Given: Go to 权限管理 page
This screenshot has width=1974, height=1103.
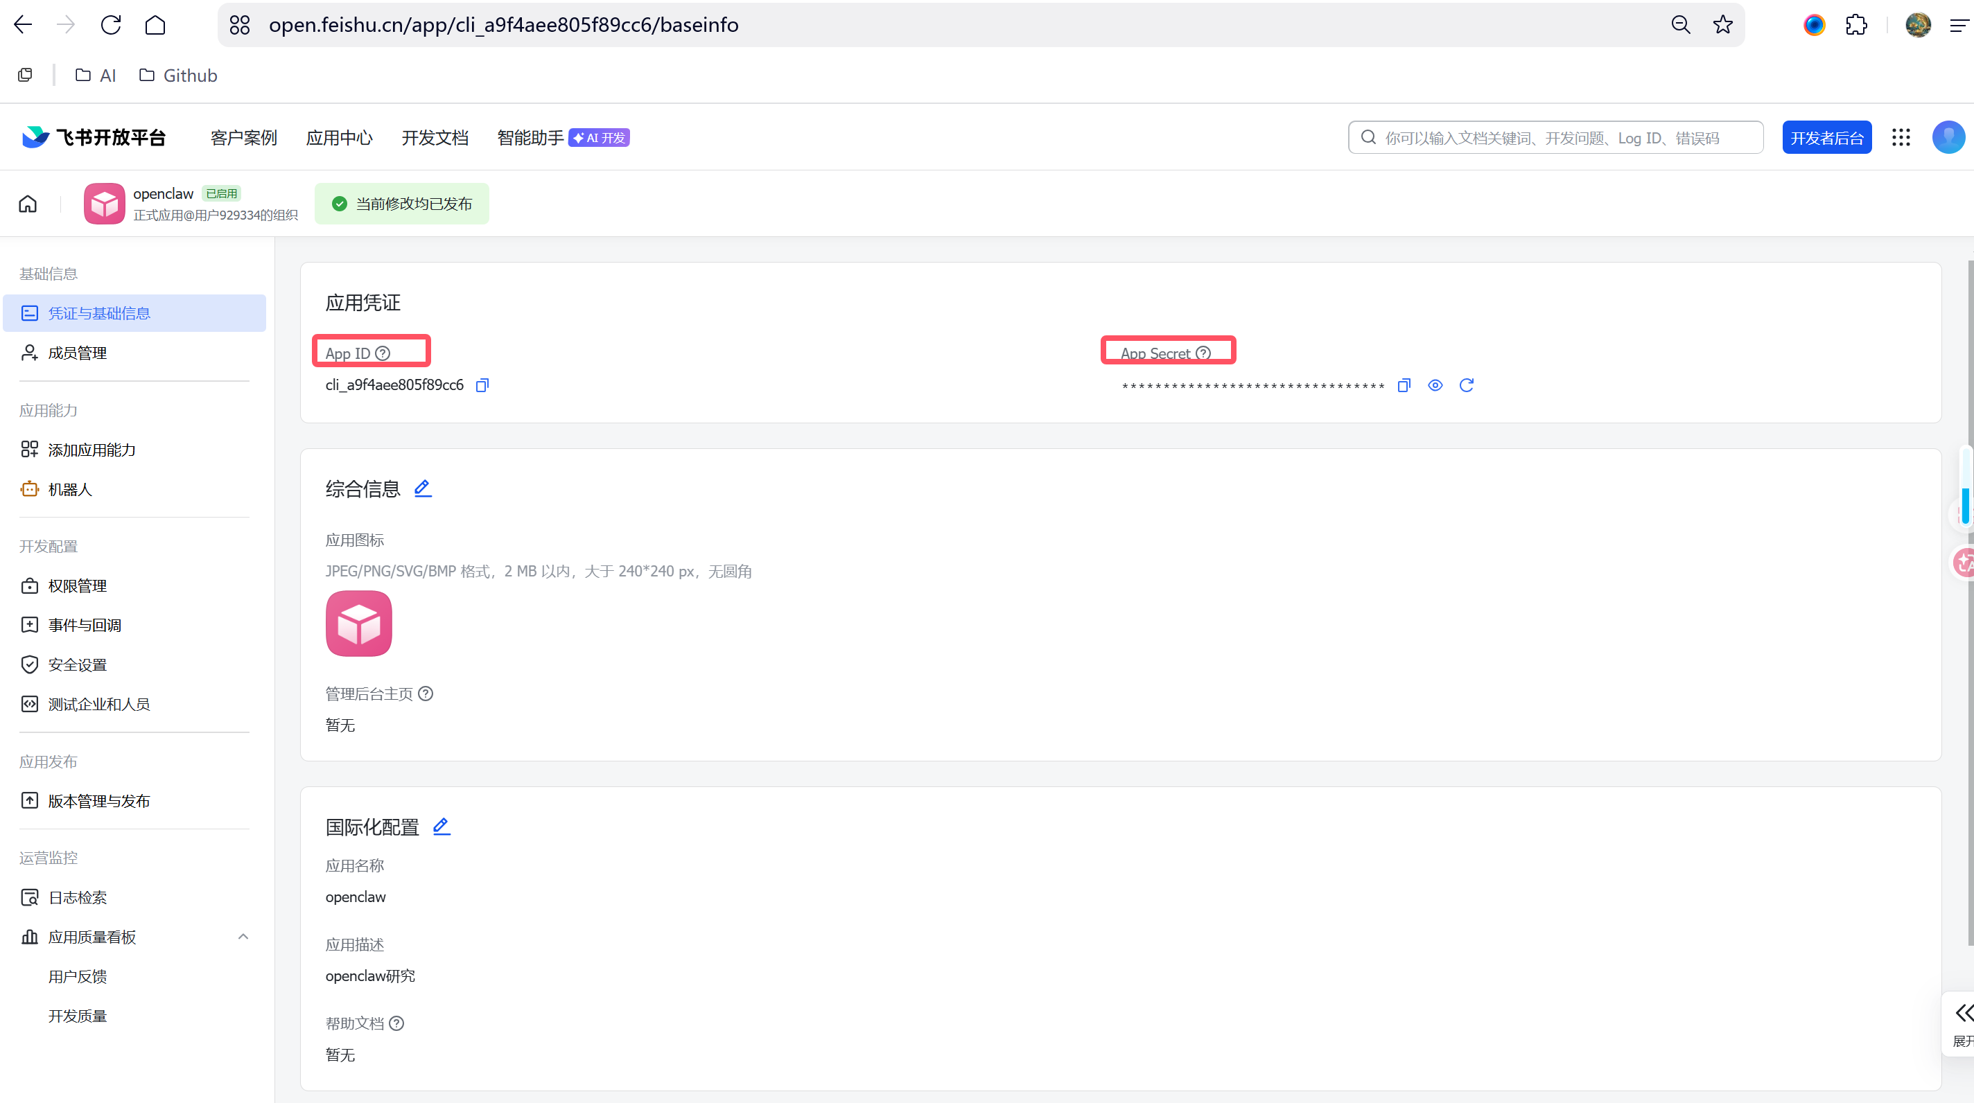Looking at the screenshot, I should [78, 586].
